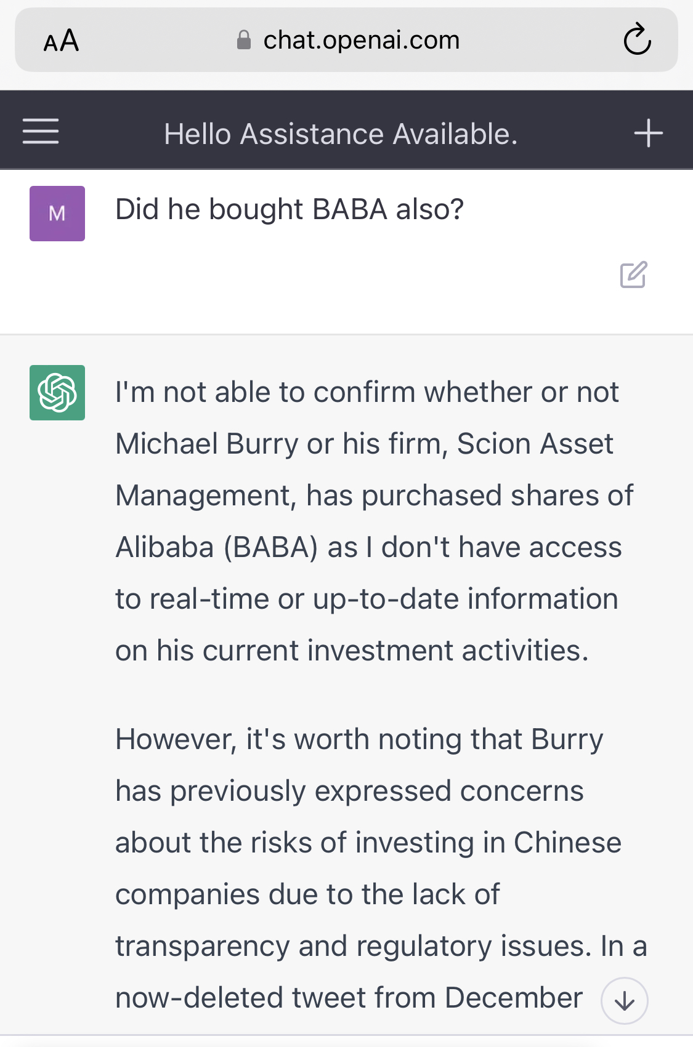Edit the 'Did he bought BABA also?' message
The image size is (693, 1047).
[x=633, y=275]
